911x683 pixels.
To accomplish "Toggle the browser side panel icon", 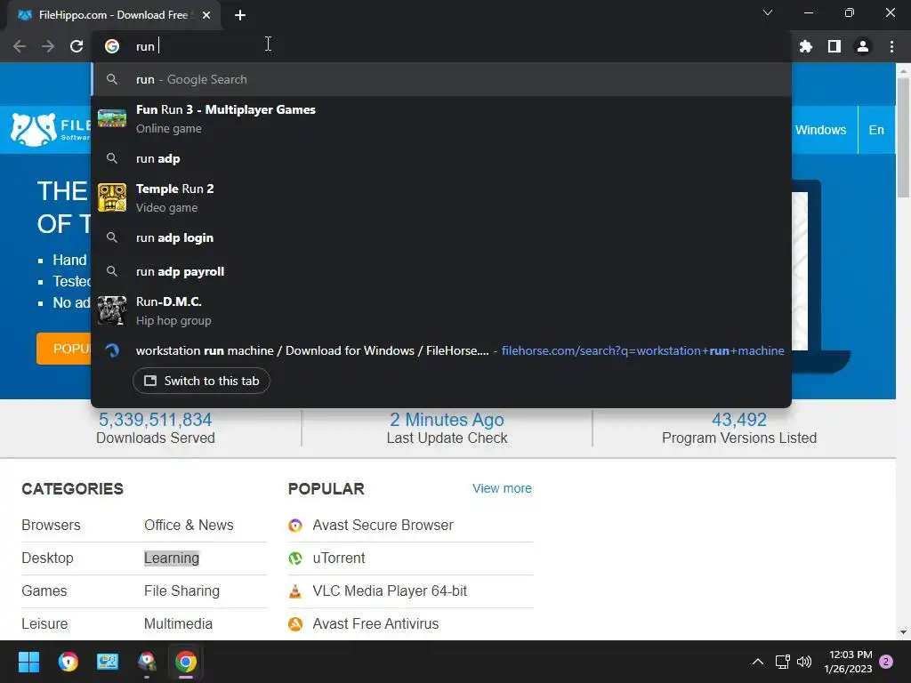I will [834, 46].
